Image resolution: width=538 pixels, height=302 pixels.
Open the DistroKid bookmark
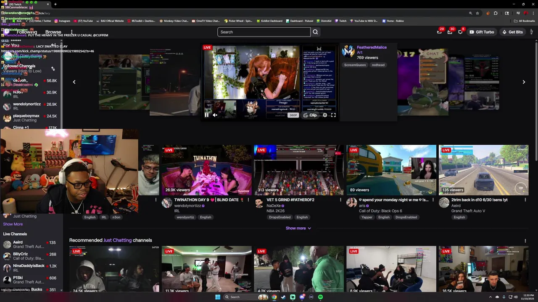click(324, 21)
